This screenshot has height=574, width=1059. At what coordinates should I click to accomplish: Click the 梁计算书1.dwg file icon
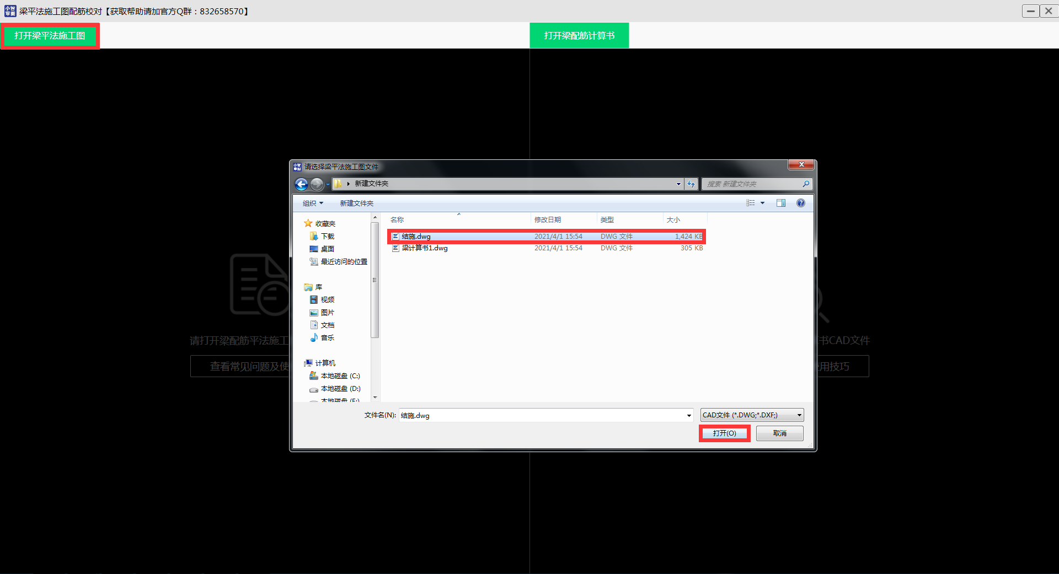[x=395, y=248]
